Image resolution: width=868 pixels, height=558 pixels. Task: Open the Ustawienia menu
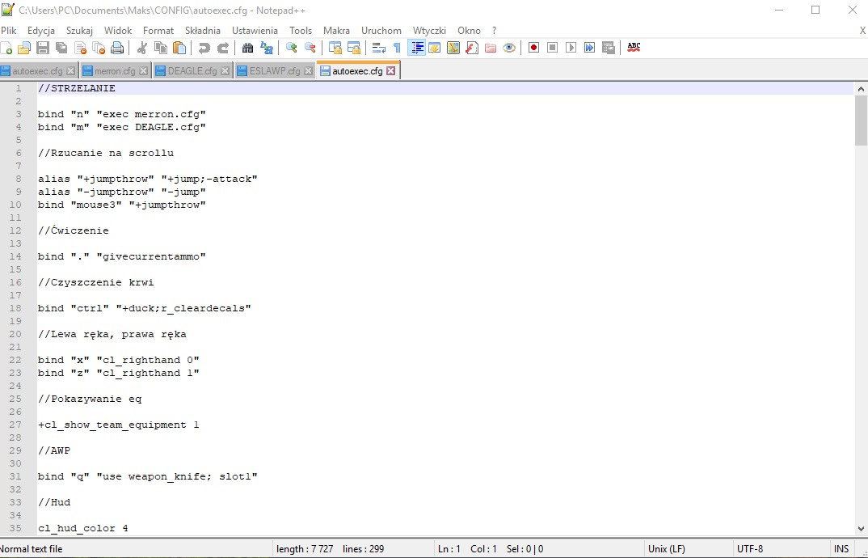255,31
